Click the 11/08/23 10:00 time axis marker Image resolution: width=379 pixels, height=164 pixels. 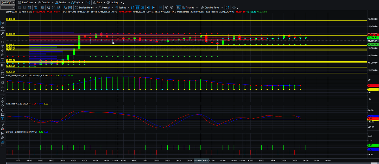[201, 160]
